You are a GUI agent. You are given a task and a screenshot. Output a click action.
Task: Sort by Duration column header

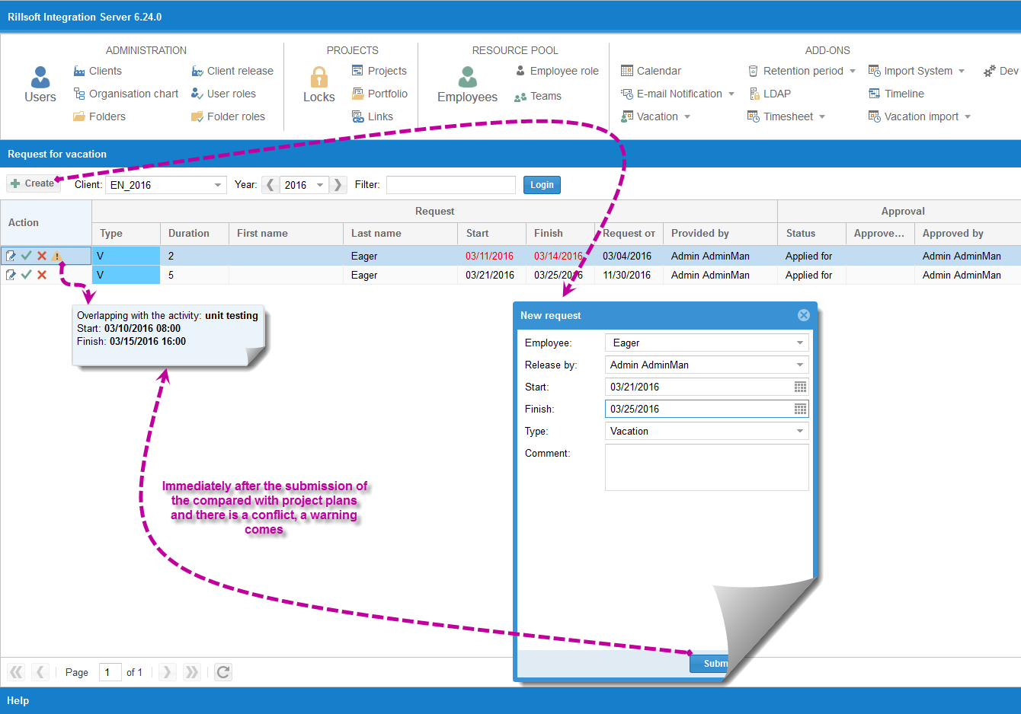(x=194, y=234)
